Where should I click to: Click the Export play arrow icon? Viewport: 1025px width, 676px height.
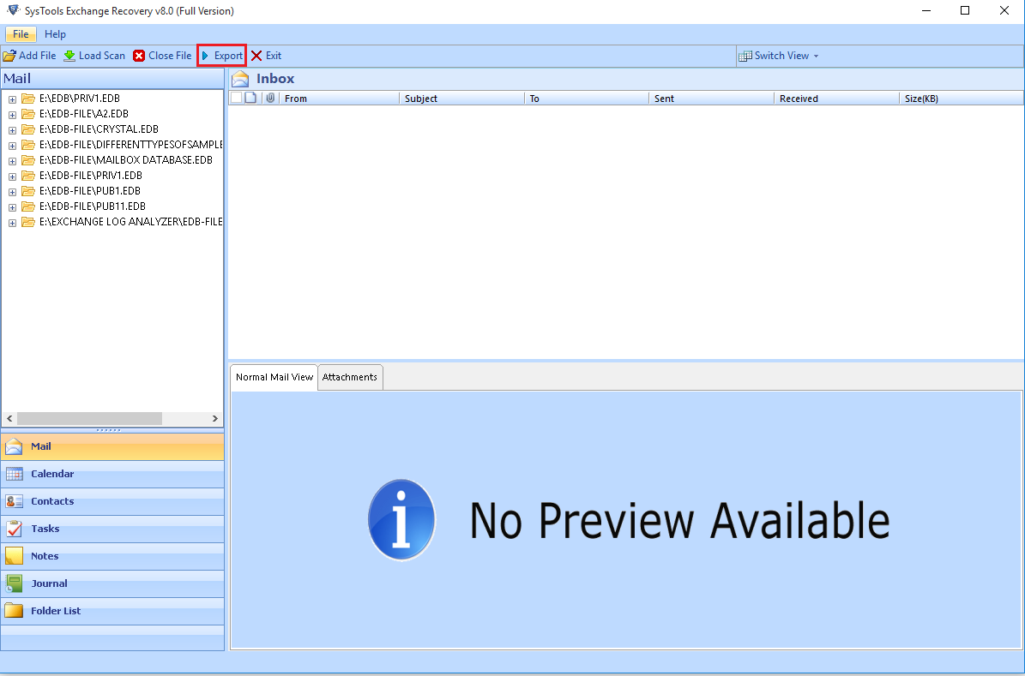point(205,56)
